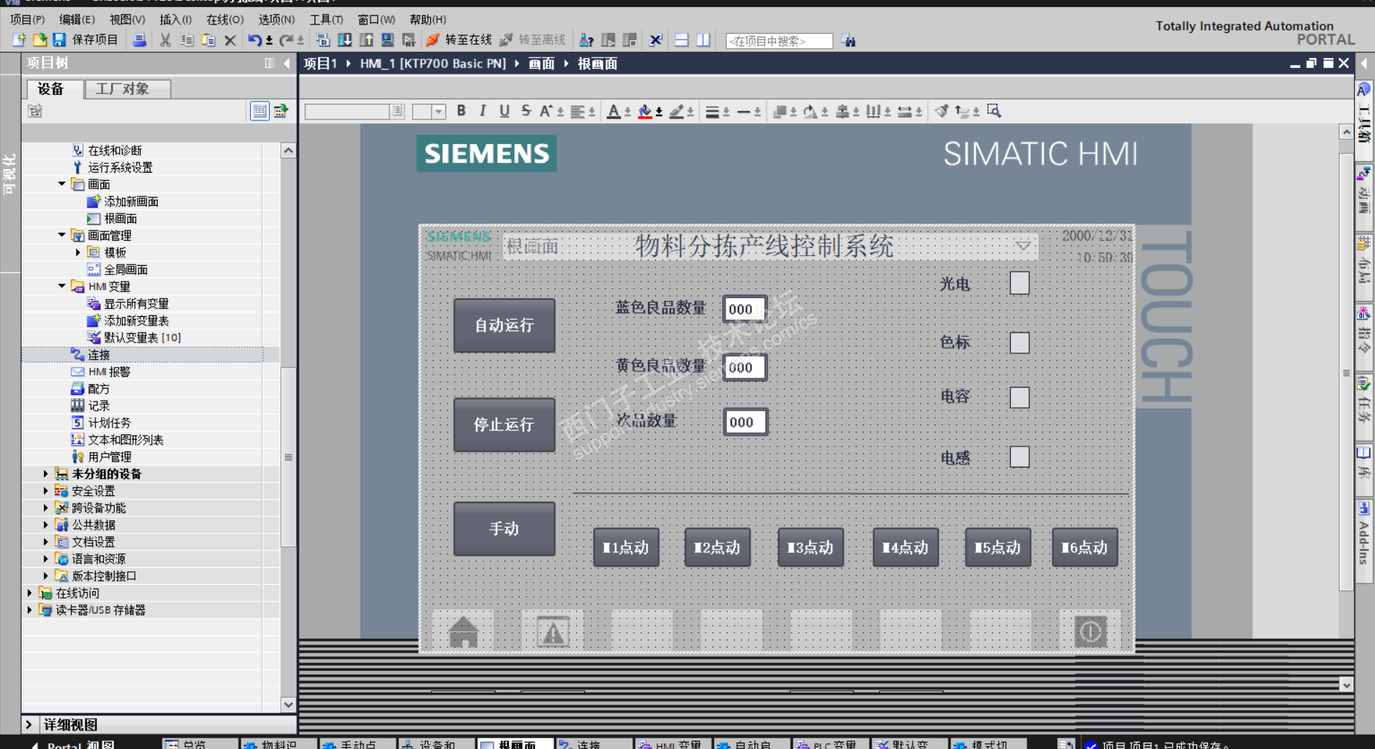Click the zoom selection magnifier icon
Screen dimensions: 1375x749
994,111
